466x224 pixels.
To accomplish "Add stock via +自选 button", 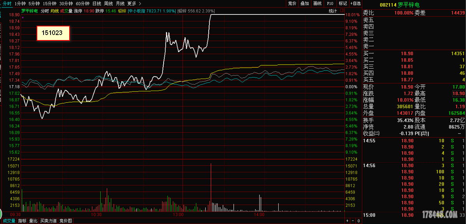I will coord(356,3).
